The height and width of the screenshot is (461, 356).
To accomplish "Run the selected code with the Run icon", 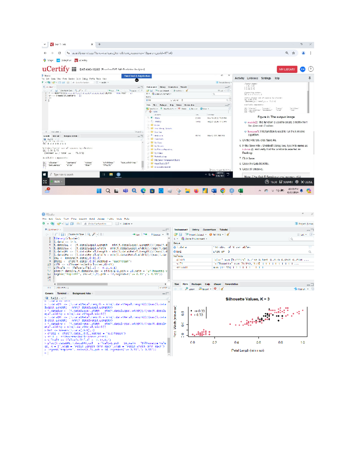I will [134, 234].
